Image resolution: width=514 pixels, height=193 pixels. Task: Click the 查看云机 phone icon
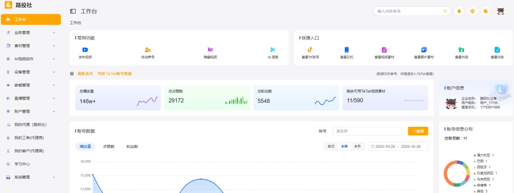point(347,50)
